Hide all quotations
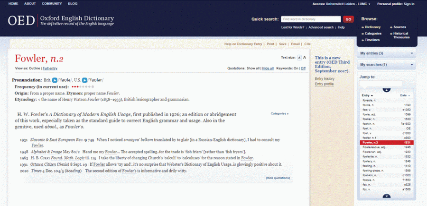 point(268,69)
